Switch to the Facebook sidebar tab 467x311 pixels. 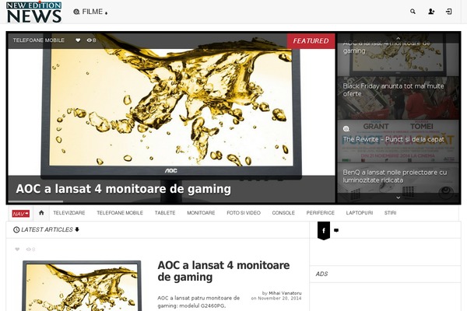324,230
